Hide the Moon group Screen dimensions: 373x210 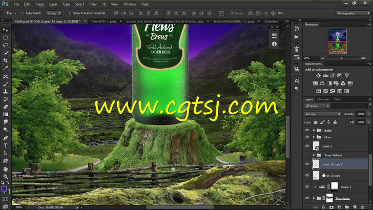click(x=307, y=137)
